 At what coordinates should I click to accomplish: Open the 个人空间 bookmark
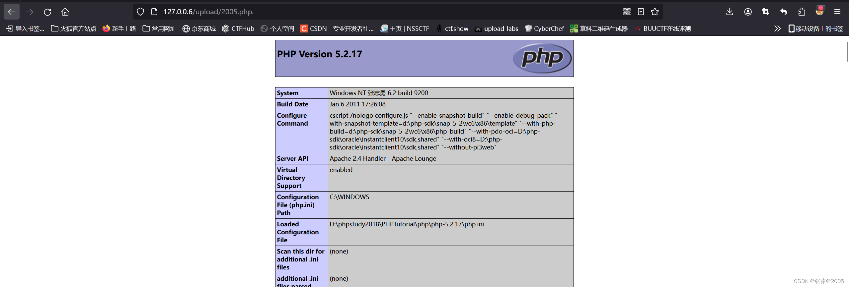tap(277, 29)
